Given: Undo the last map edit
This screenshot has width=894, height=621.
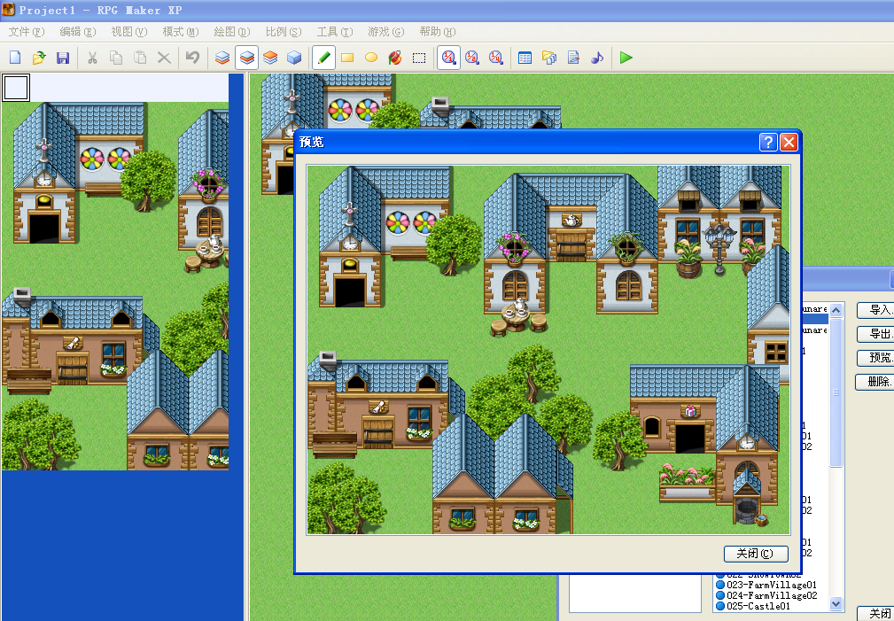Looking at the screenshot, I should pyautogui.click(x=193, y=58).
